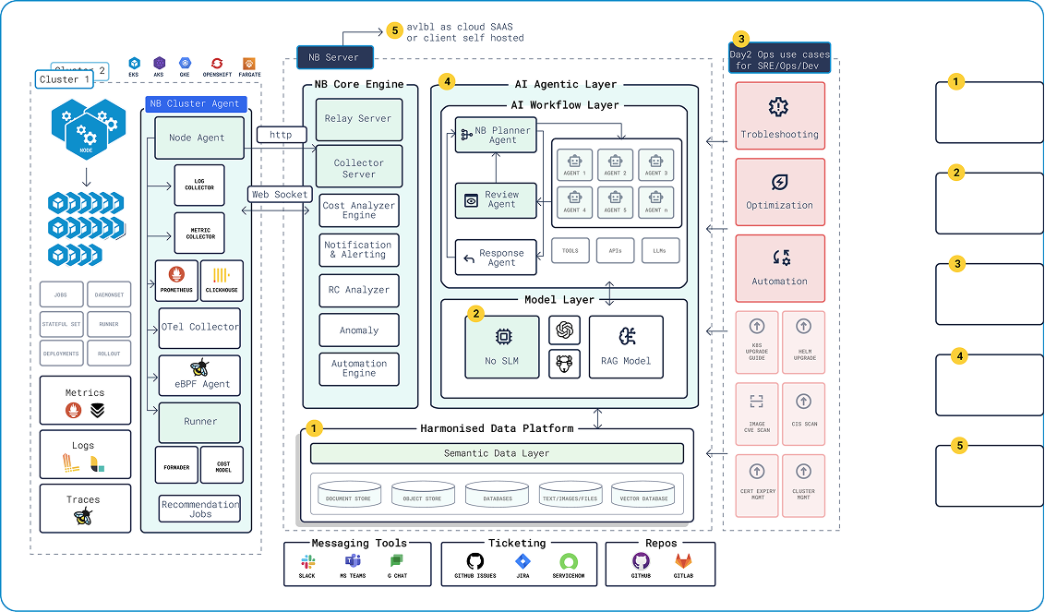Click the Web Socket label

pyautogui.click(x=280, y=194)
